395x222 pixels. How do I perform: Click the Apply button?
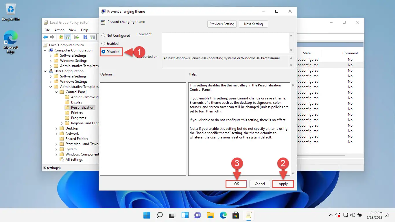pyautogui.click(x=283, y=184)
